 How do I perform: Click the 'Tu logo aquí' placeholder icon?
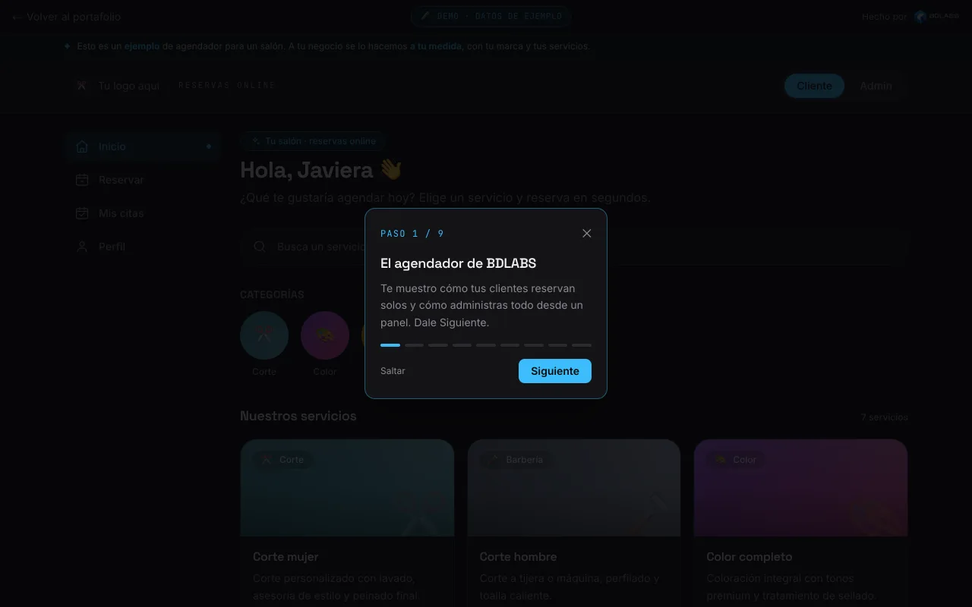coord(81,86)
